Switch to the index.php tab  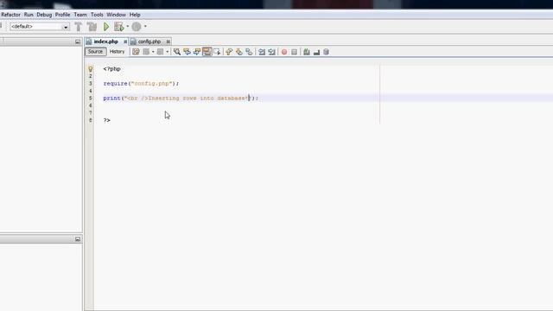pos(105,41)
